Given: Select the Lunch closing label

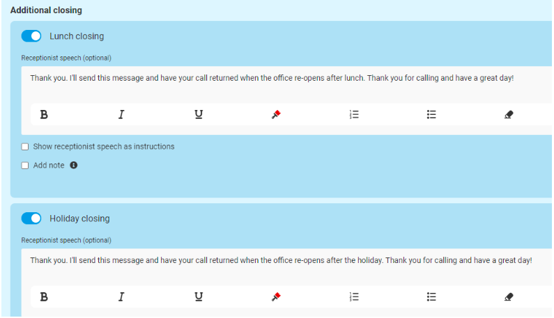Looking at the screenshot, I should [77, 36].
